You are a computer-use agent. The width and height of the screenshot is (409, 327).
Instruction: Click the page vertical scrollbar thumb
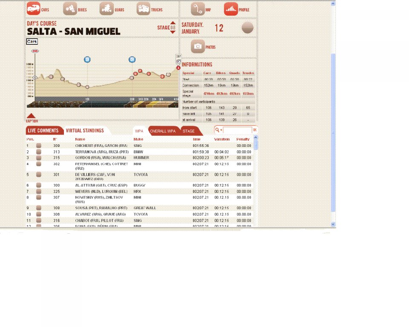pos(333,132)
